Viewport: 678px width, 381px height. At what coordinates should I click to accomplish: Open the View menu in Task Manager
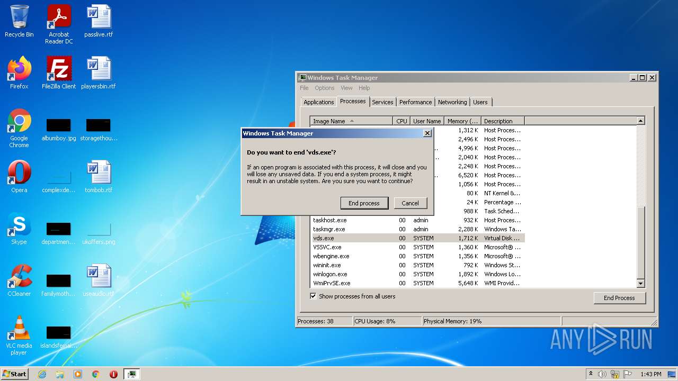pyautogui.click(x=346, y=88)
